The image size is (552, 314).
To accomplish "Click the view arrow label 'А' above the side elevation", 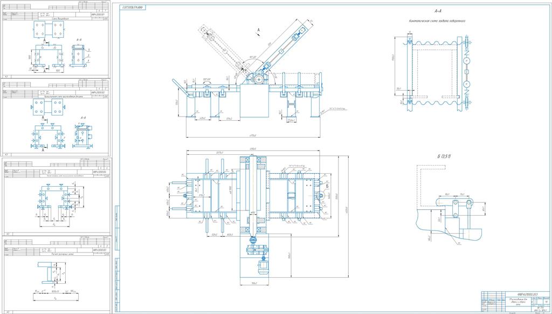I will point(258,31).
